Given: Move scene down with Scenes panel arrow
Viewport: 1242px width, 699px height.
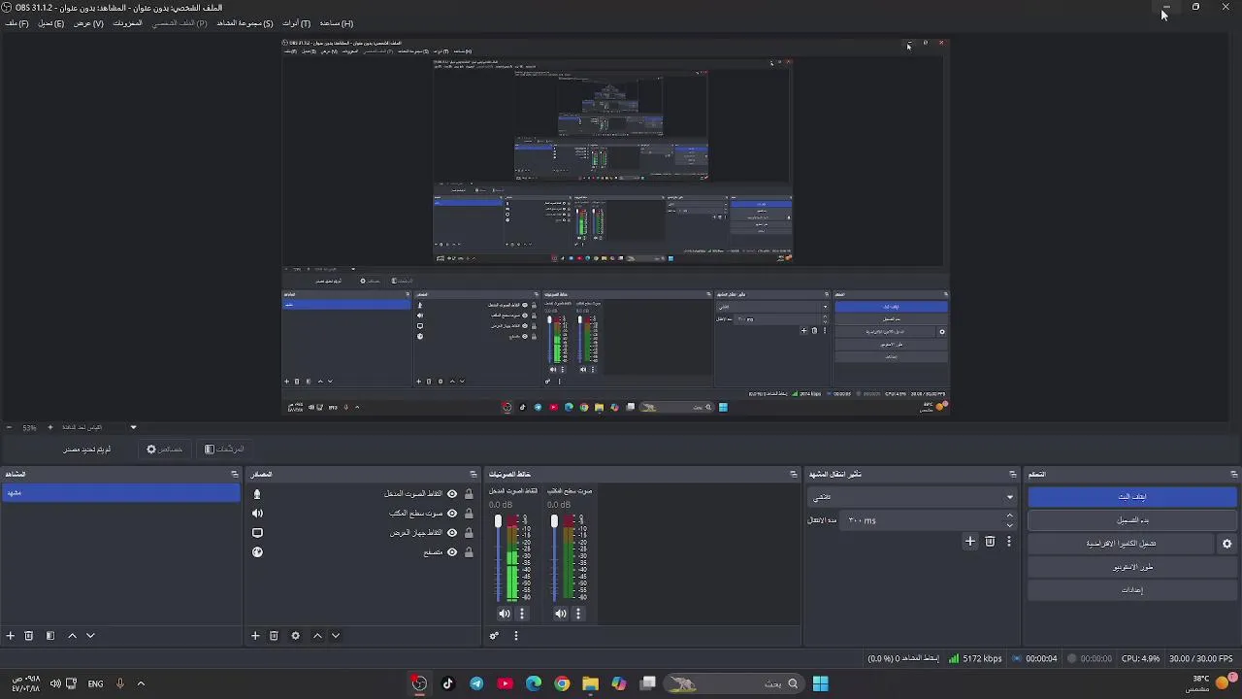Looking at the screenshot, I should click(90, 636).
